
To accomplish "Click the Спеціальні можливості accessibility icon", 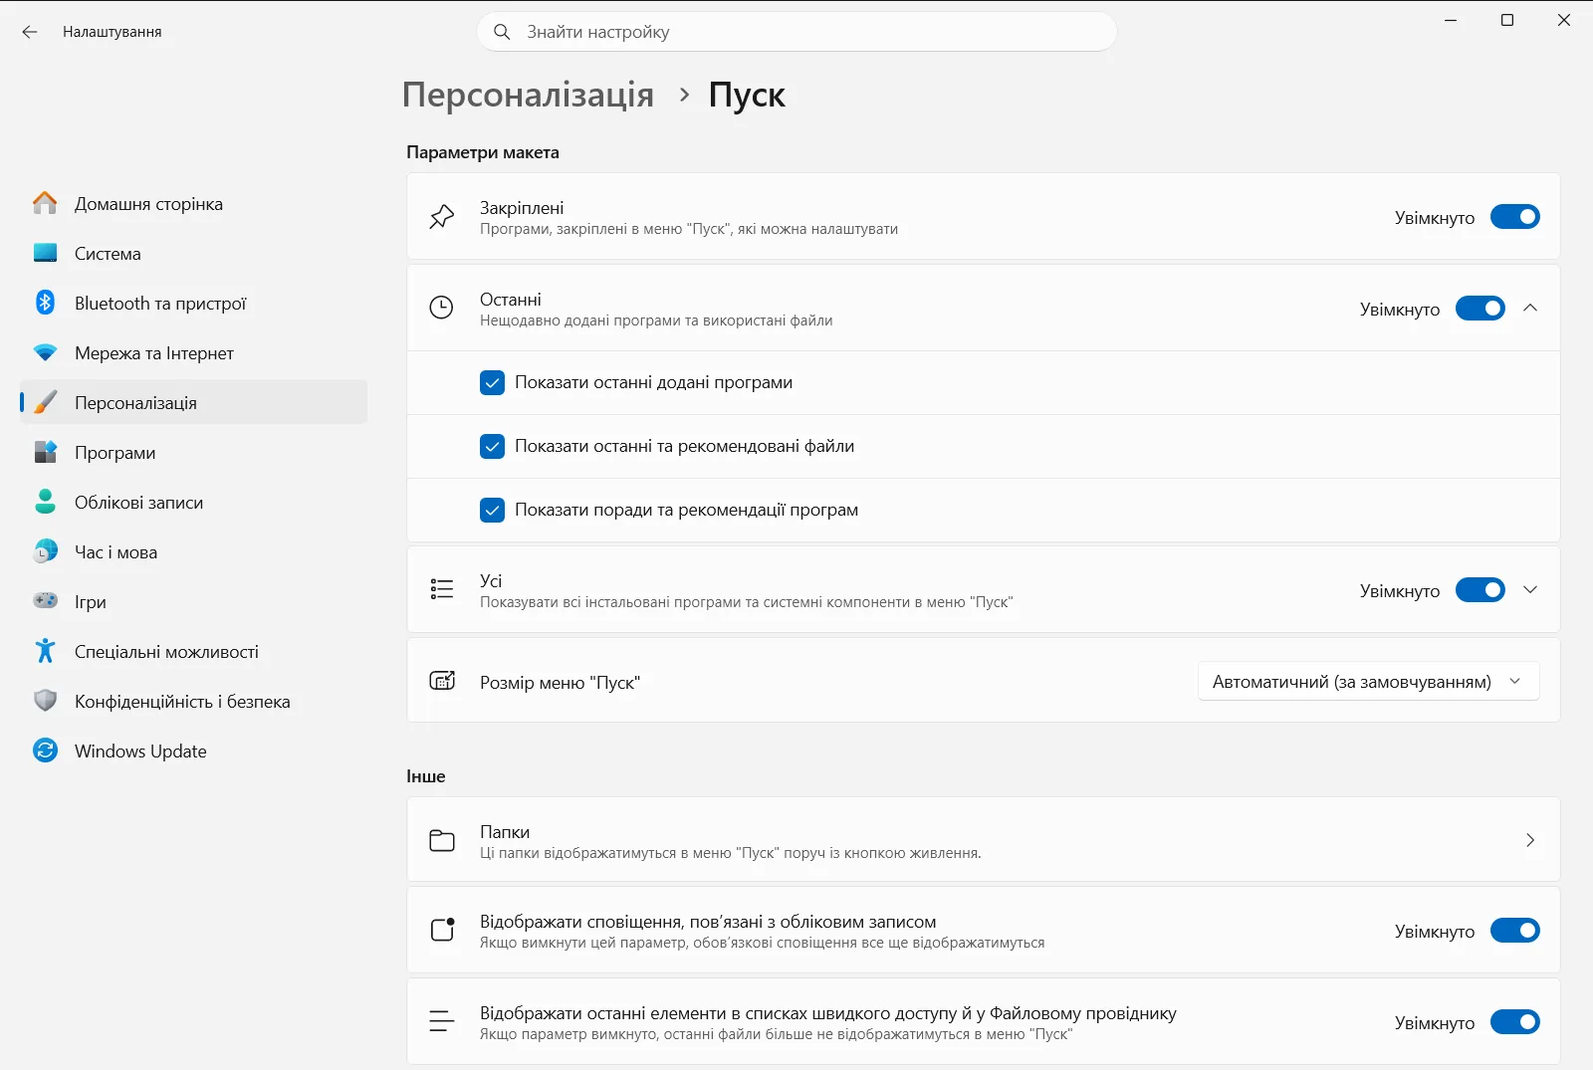I will click(46, 651).
